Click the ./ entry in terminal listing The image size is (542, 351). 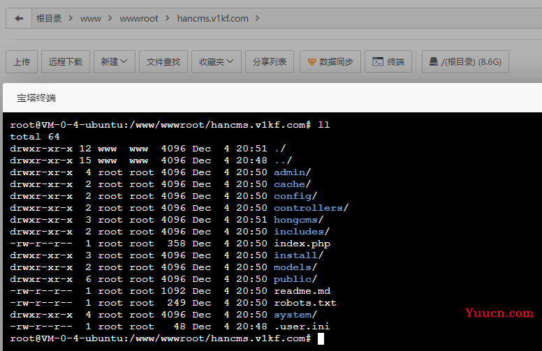coord(280,149)
